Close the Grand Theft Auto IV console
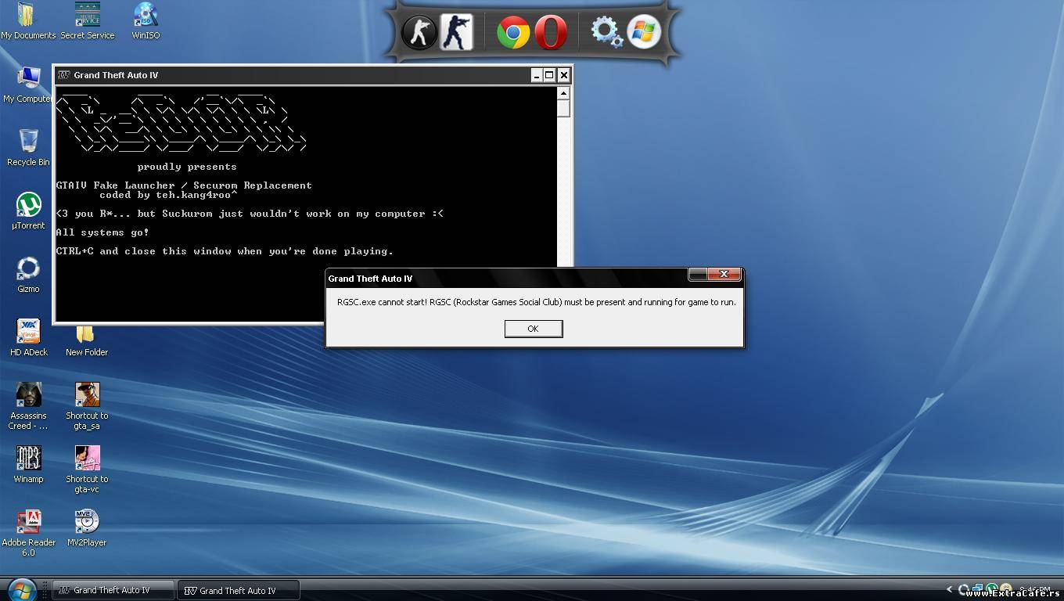Image resolution: width=1064 pixels, height=601 pixels. (563, 75)
